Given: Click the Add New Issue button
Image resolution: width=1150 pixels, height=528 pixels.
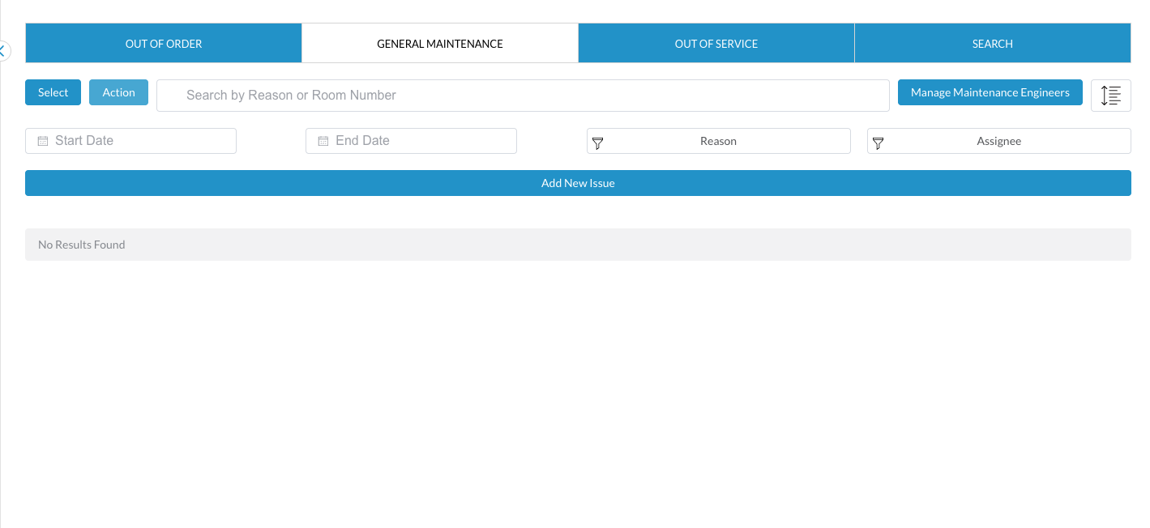Looking at the screenshot, I should coord(578,182).
